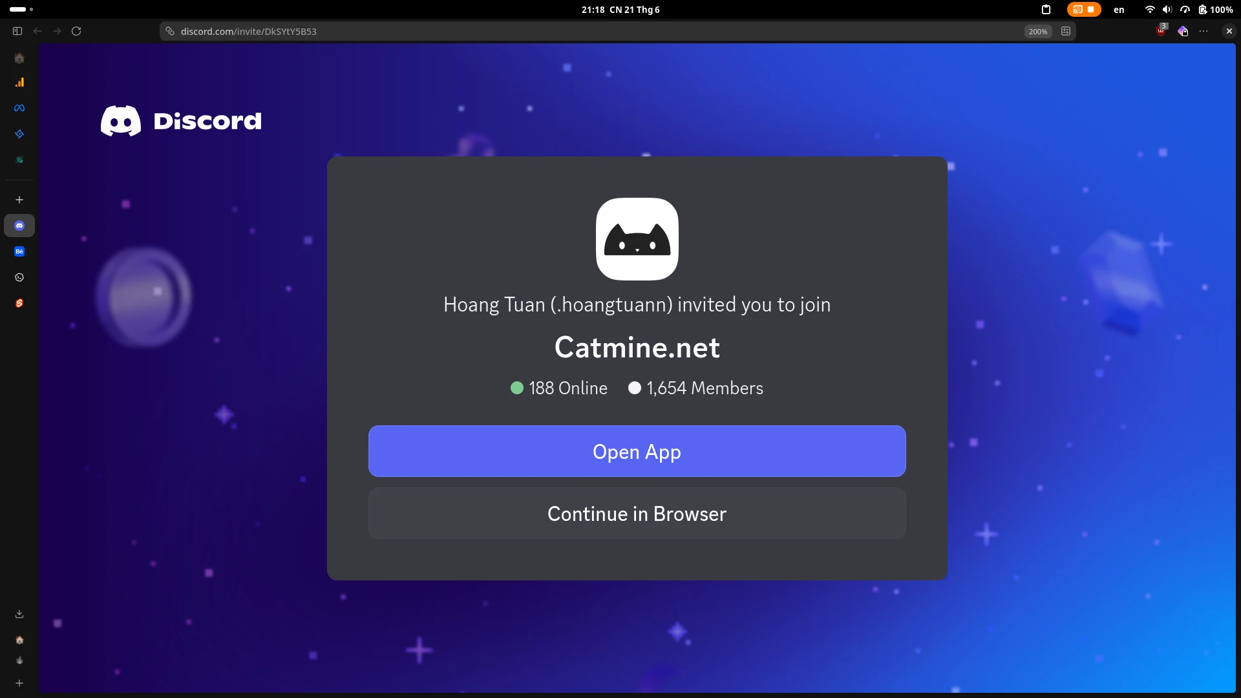
Task: Open the Meta pinned tab
Action: (x=19, y=108)
